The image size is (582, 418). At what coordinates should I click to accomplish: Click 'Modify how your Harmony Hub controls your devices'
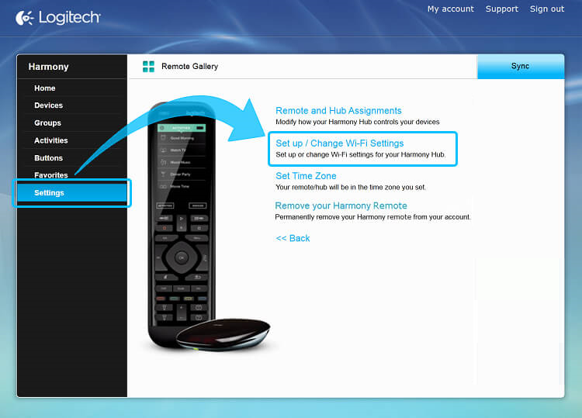coord(358,122)
